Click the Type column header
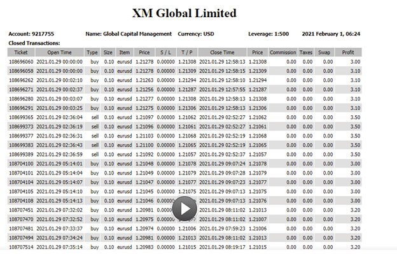Viewport: 397px width, 254px height. 92,52
